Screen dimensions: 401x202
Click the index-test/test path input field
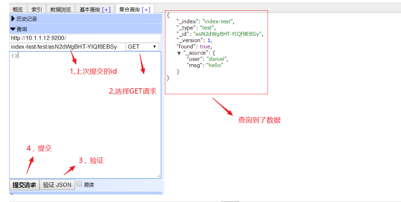67,47
